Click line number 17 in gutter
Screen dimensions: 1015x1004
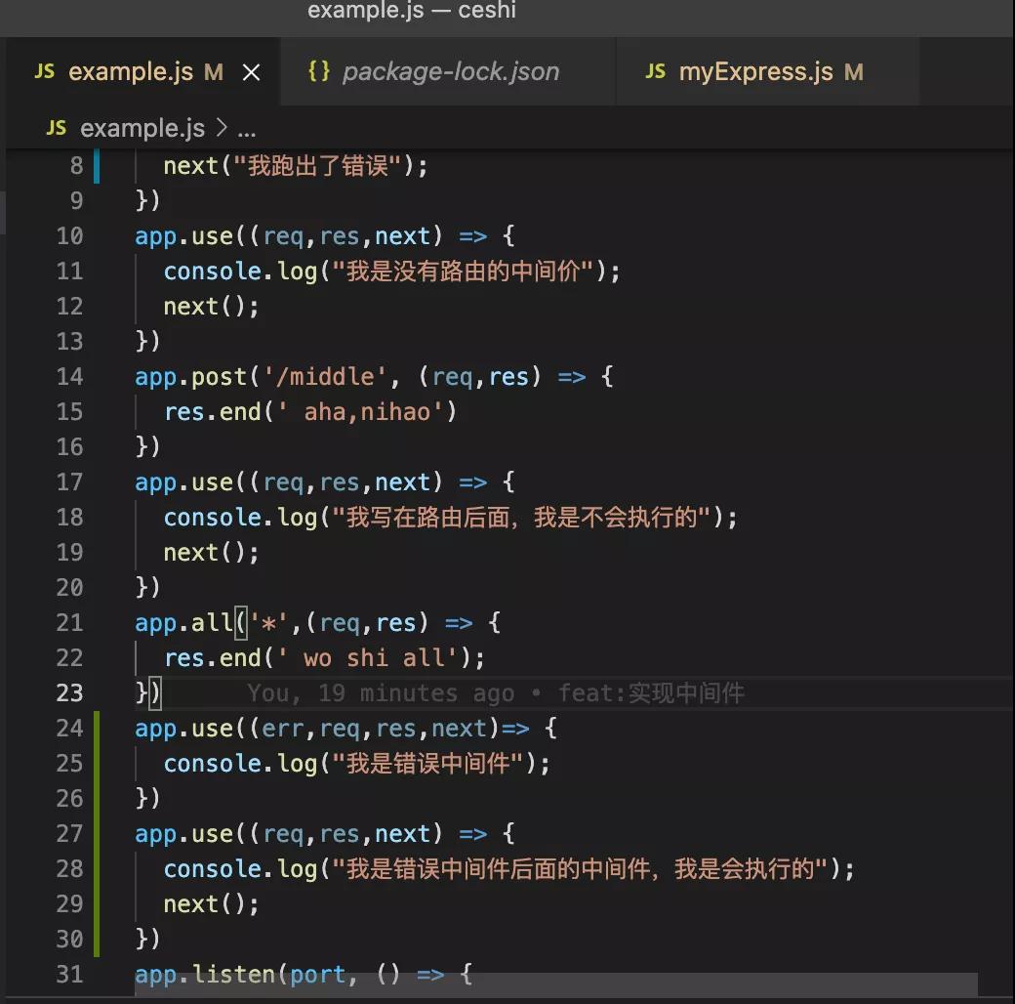click(70, 481)
